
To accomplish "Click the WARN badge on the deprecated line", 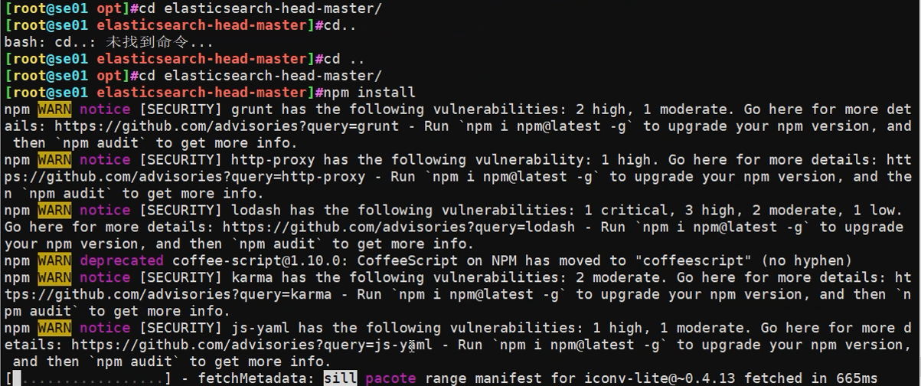I will tap(54, 261).
